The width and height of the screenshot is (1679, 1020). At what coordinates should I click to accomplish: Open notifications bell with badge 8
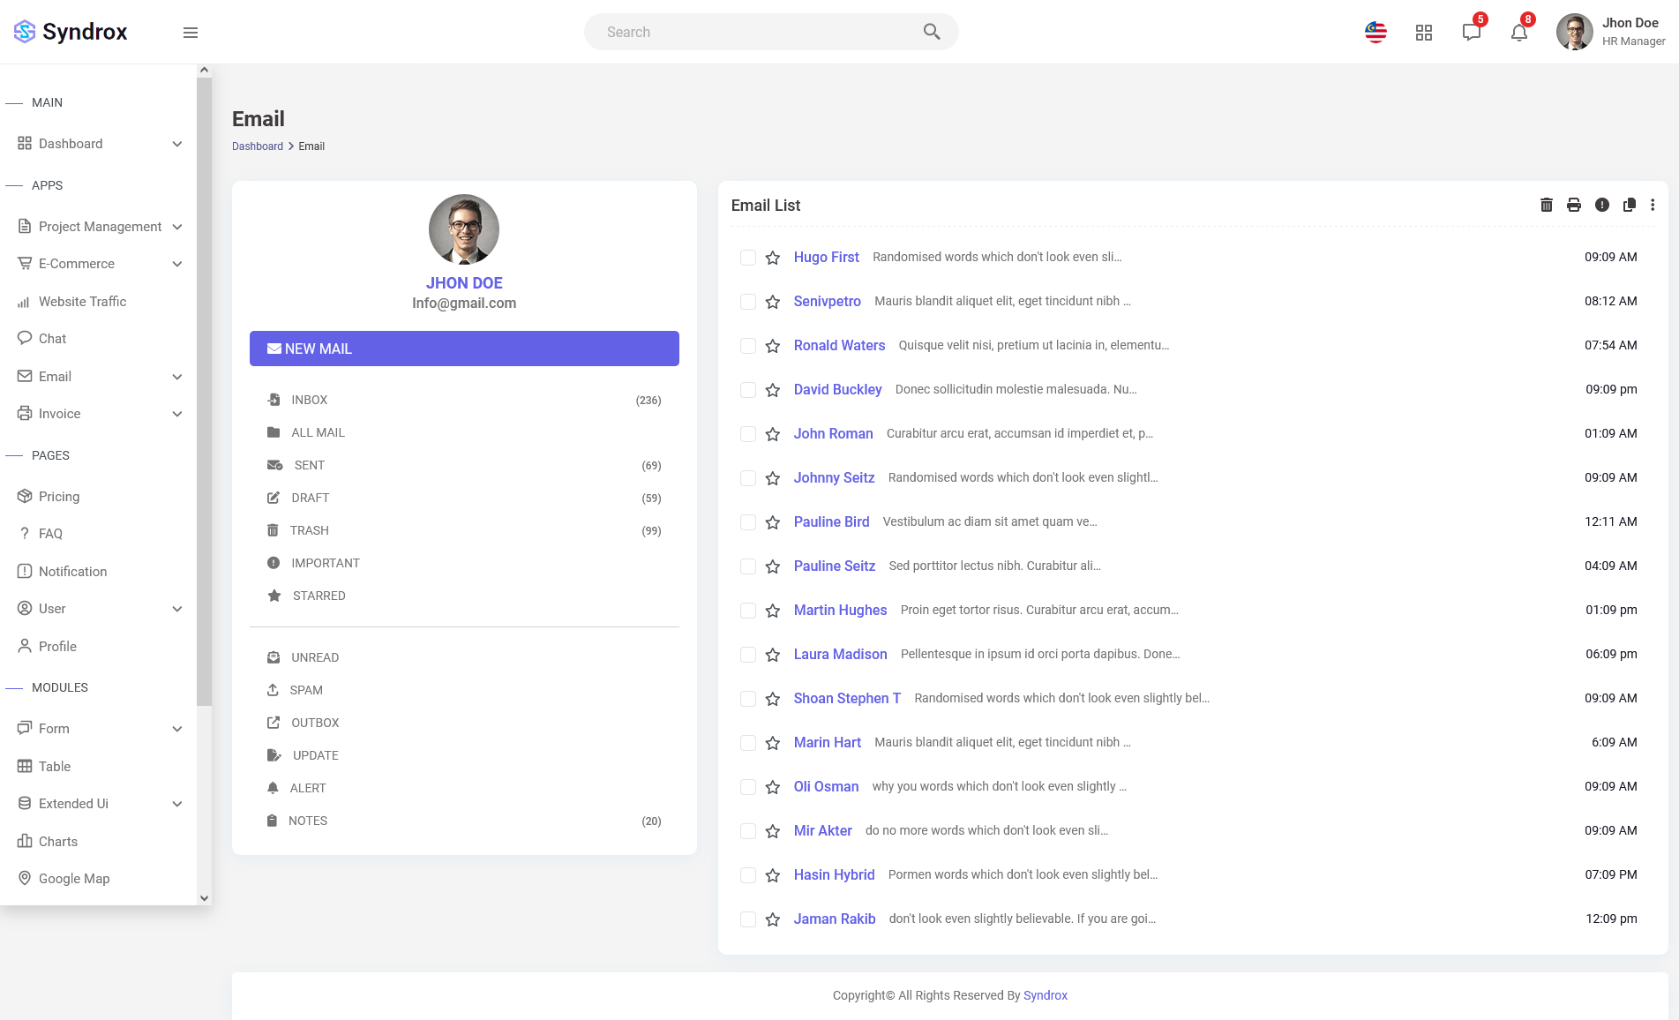pyautogui.click(x=1519, y=33)
